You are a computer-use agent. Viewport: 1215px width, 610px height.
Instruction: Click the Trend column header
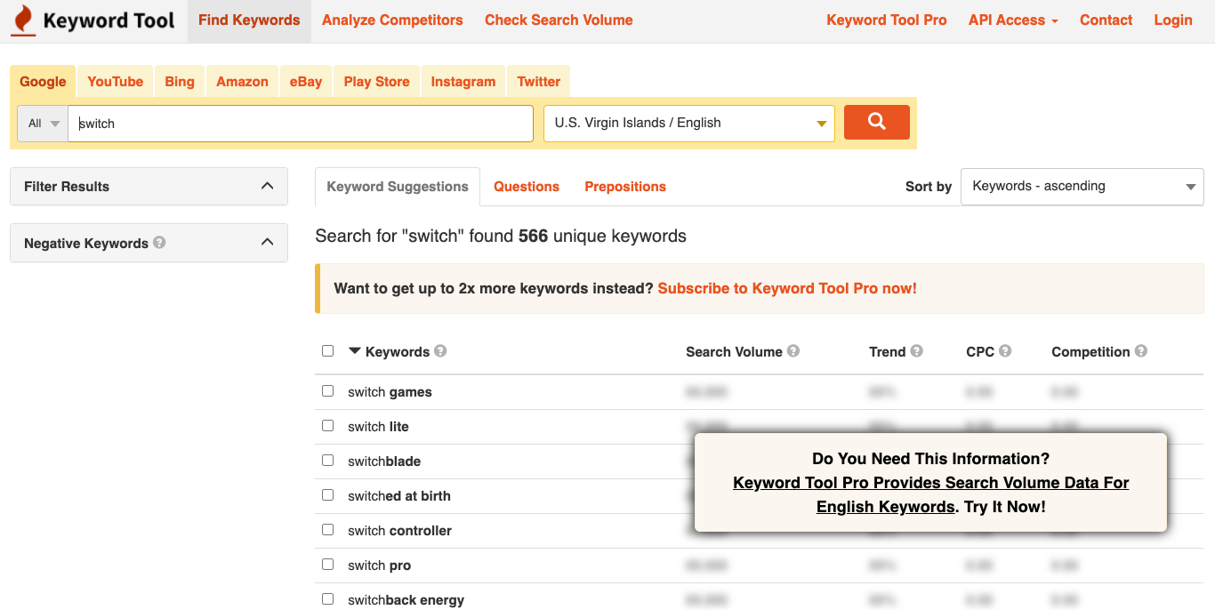click(x=887, y=352)
